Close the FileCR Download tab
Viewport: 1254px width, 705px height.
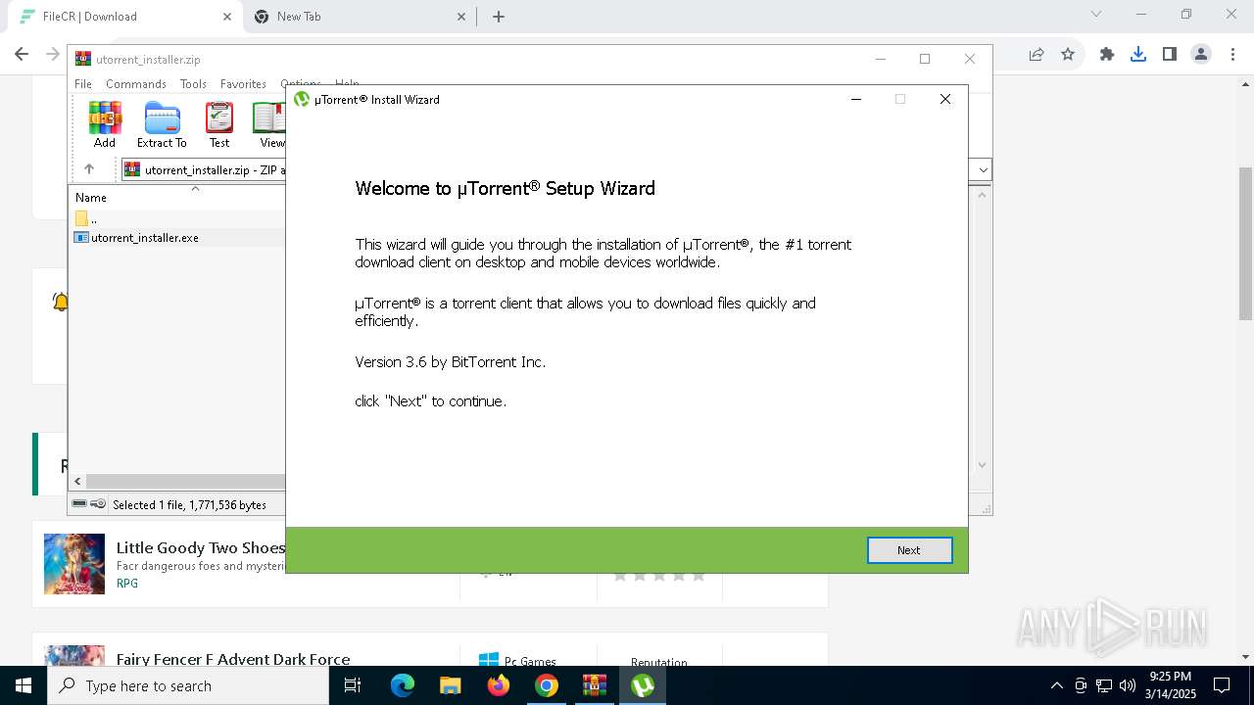pyautogui.click(x=226, y=17)
